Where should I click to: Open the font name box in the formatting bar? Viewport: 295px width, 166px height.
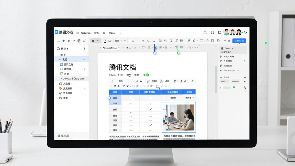(x=111, y=48)
